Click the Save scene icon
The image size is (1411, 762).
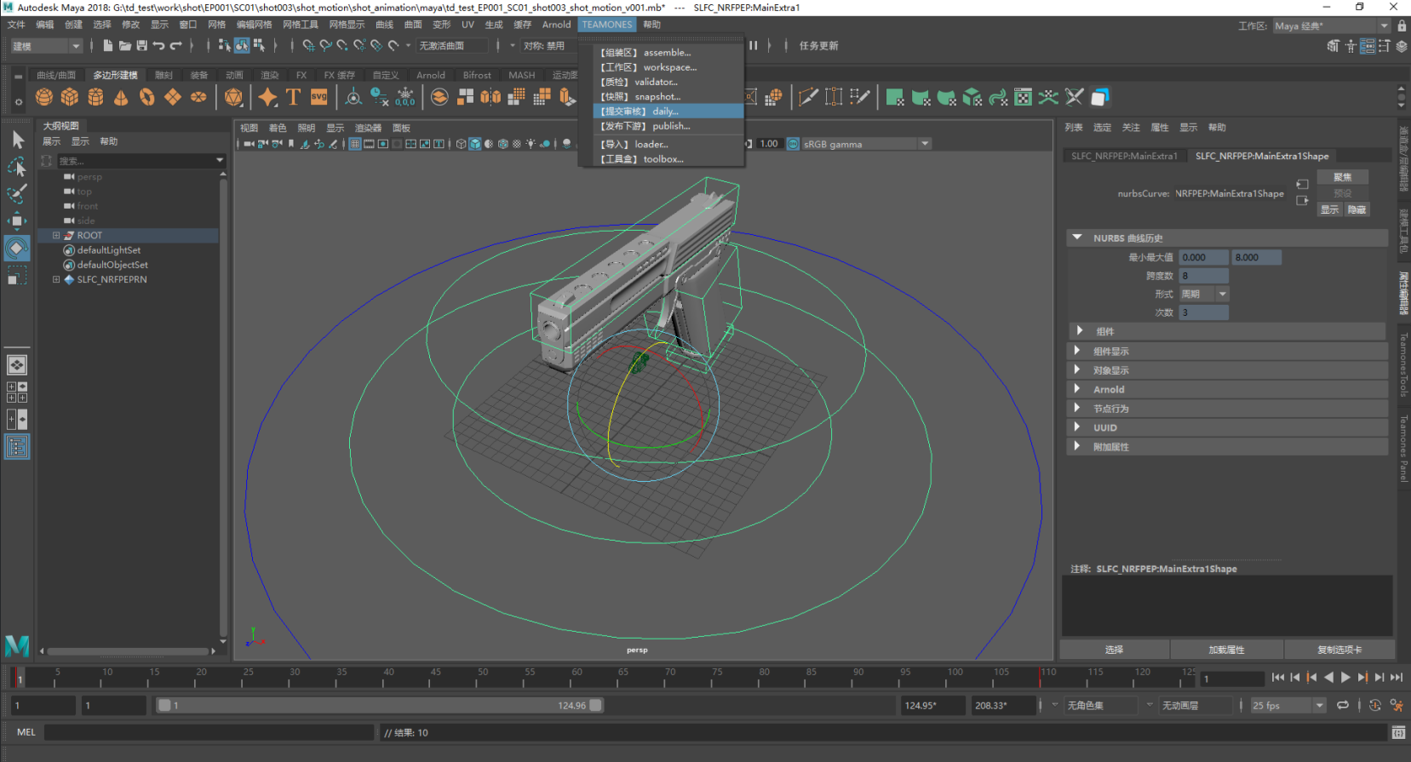pyautogui.click(x=142, y=46)
